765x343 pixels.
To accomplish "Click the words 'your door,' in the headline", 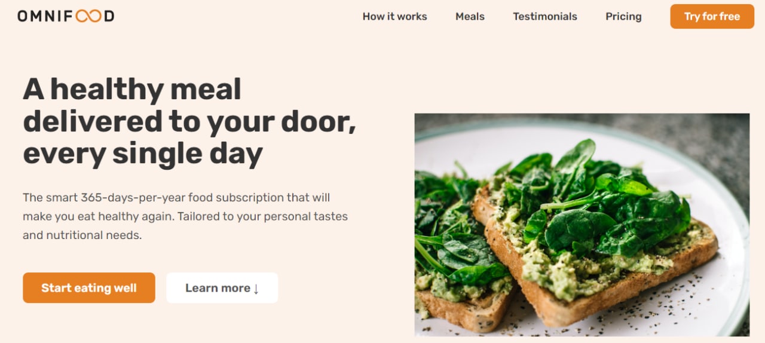I will tap(281, 121).
